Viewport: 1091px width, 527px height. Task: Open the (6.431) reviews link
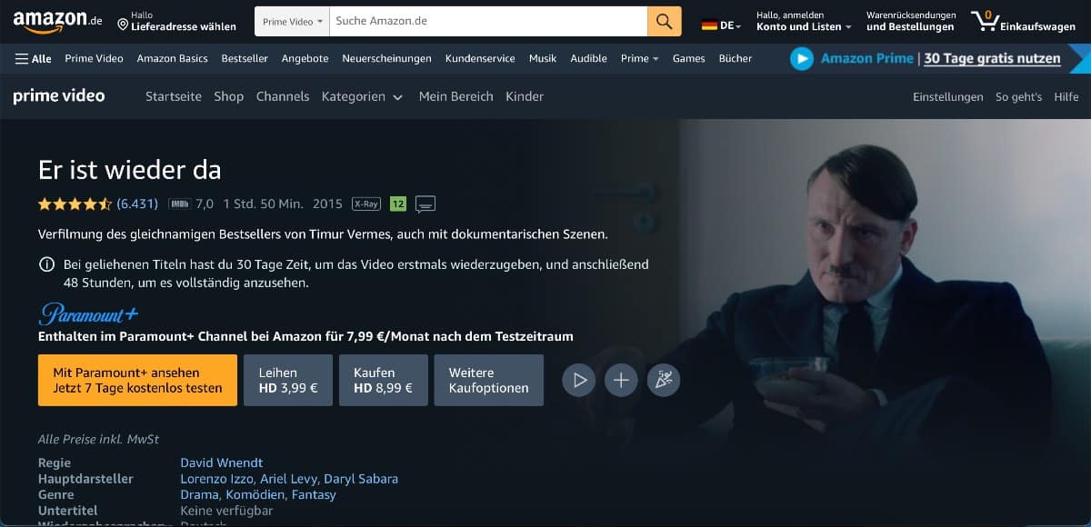137,204
